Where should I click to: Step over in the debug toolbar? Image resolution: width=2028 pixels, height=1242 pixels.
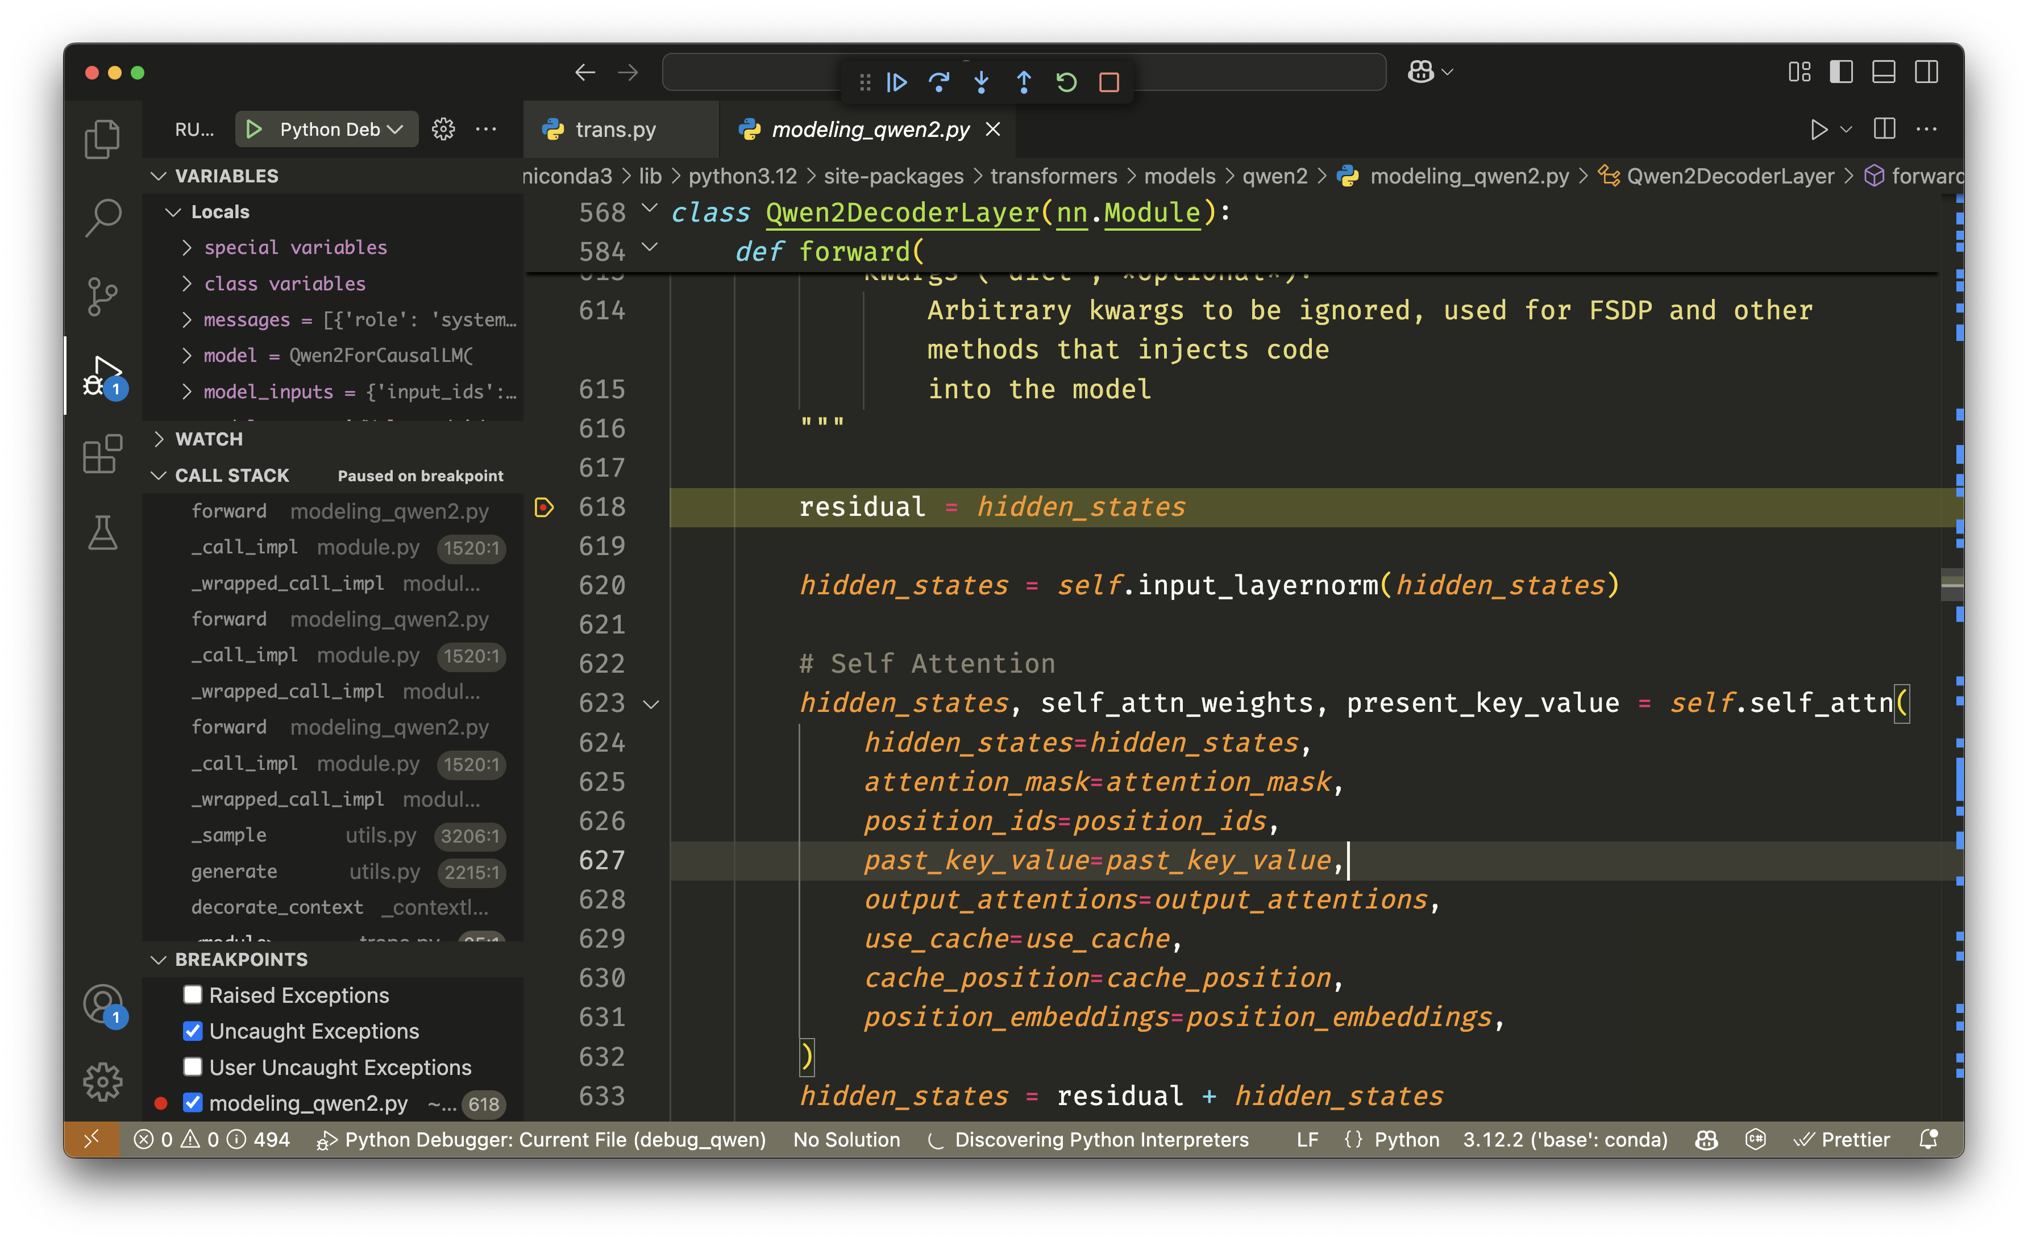[939, 82]
